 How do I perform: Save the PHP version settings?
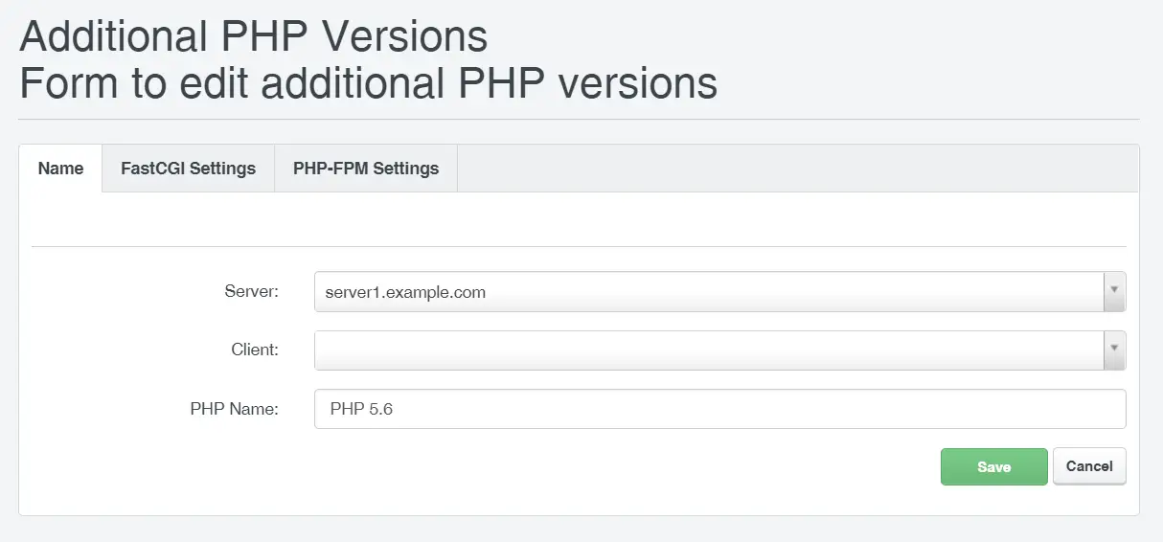coord(993,466)
